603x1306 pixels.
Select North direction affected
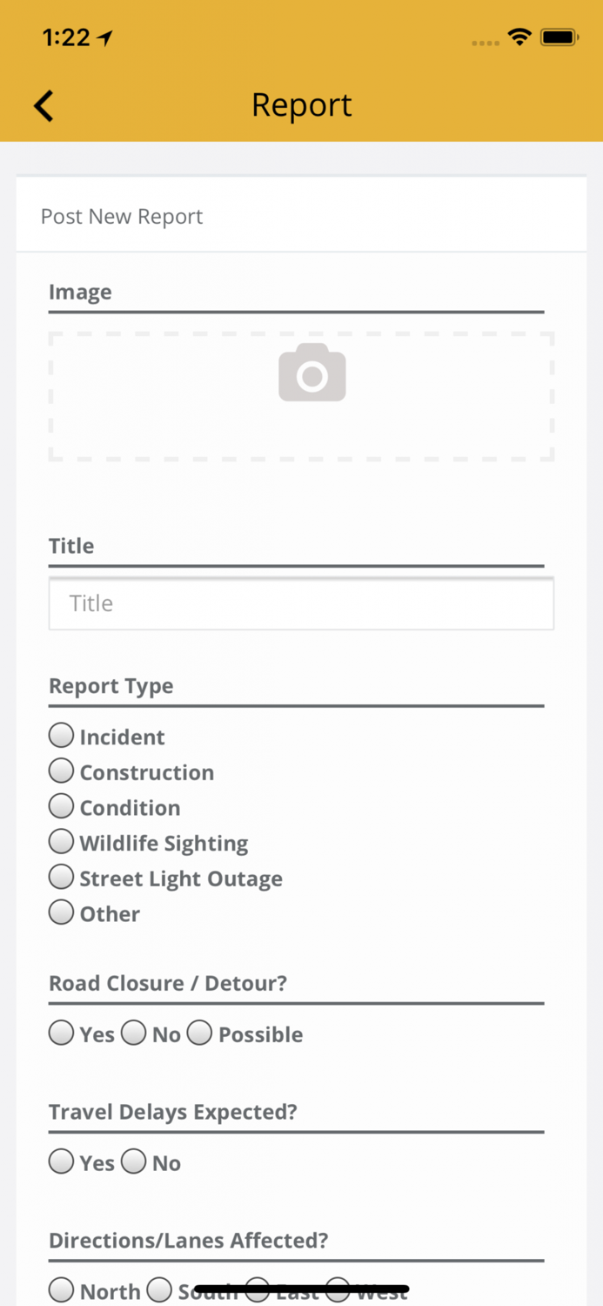(61, 1289)
